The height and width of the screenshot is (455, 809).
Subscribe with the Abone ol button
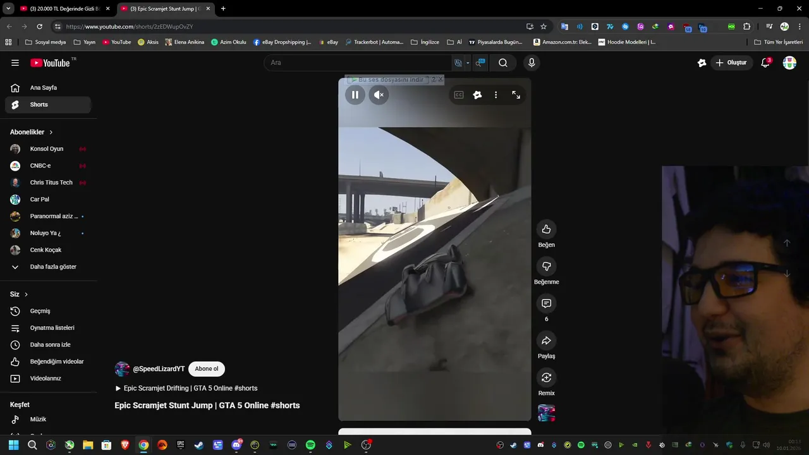pos(207,369)
